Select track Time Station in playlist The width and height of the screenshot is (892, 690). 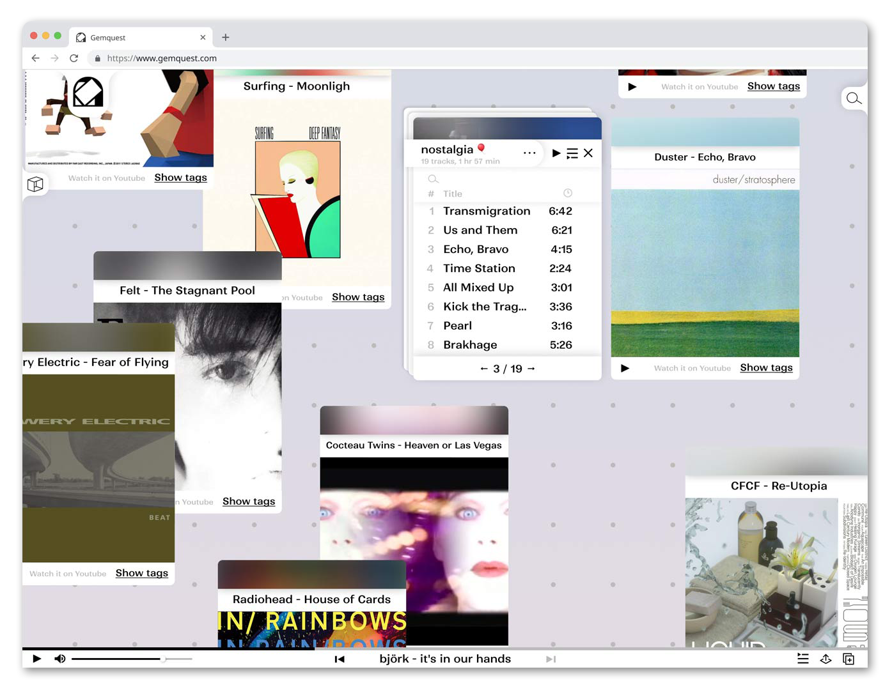pos(479,268)
